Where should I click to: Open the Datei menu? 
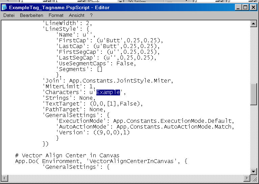pyautogui.click(x=9, y=15)
